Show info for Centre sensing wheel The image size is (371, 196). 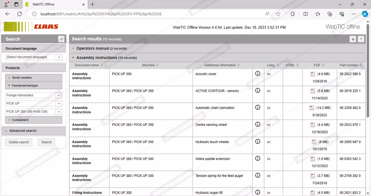pyautogui.click(x=258, y=124)
